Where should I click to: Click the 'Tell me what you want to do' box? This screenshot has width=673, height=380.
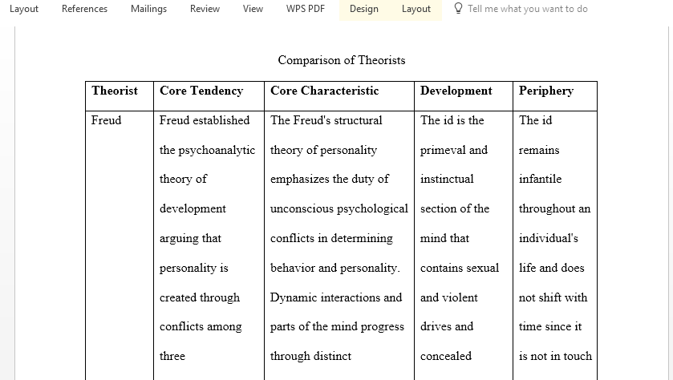point(528,9)
